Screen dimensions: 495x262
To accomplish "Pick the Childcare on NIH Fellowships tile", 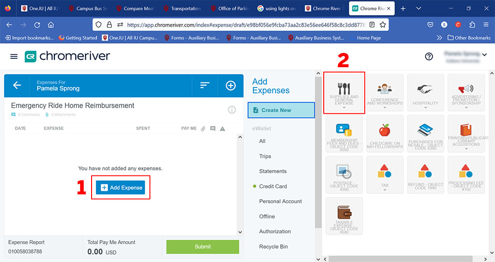I will [x=385, y=133].
